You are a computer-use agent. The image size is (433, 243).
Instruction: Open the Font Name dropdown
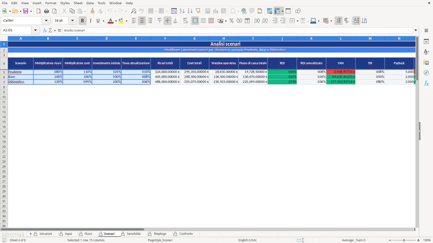point(46,21)
